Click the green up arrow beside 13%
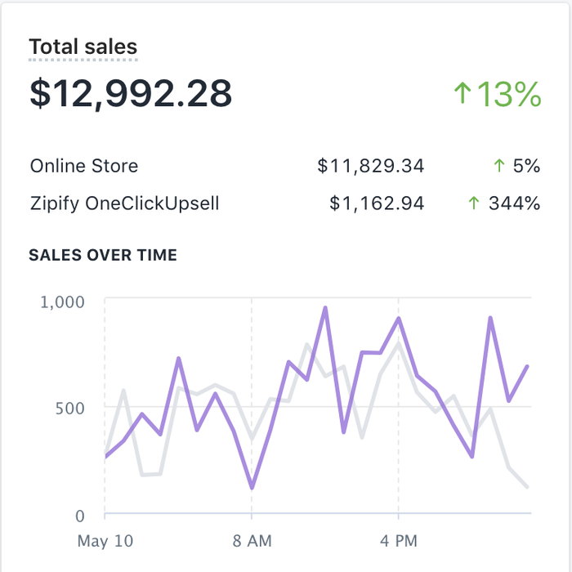Image resolution: width=572 pixels, height=572 pixels. 463,93
